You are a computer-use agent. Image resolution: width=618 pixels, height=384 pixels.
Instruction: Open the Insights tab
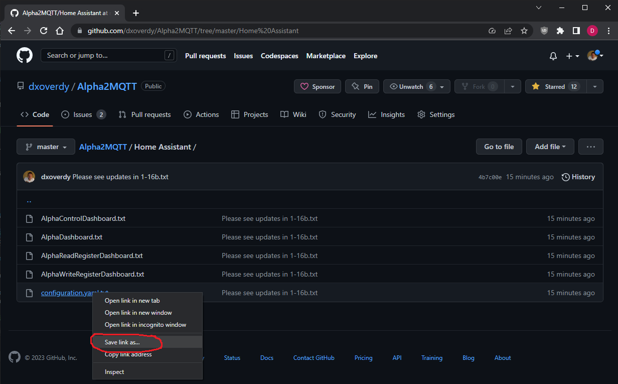coord(386,114)
